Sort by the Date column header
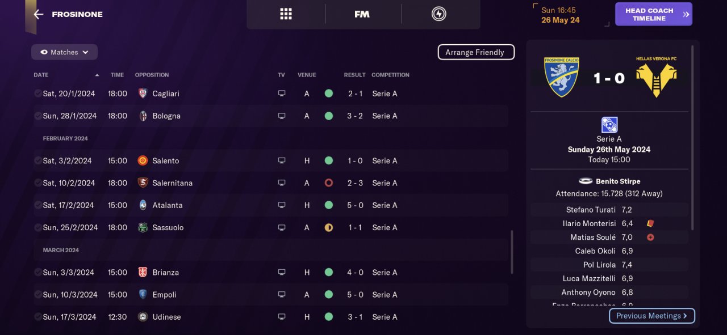 tap(41, 75)
